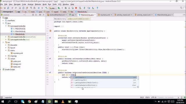Open Project panel settings gear

click(40, 15)
